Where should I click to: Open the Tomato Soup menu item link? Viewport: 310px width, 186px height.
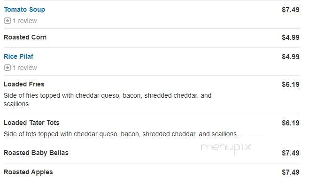(24, 9)
